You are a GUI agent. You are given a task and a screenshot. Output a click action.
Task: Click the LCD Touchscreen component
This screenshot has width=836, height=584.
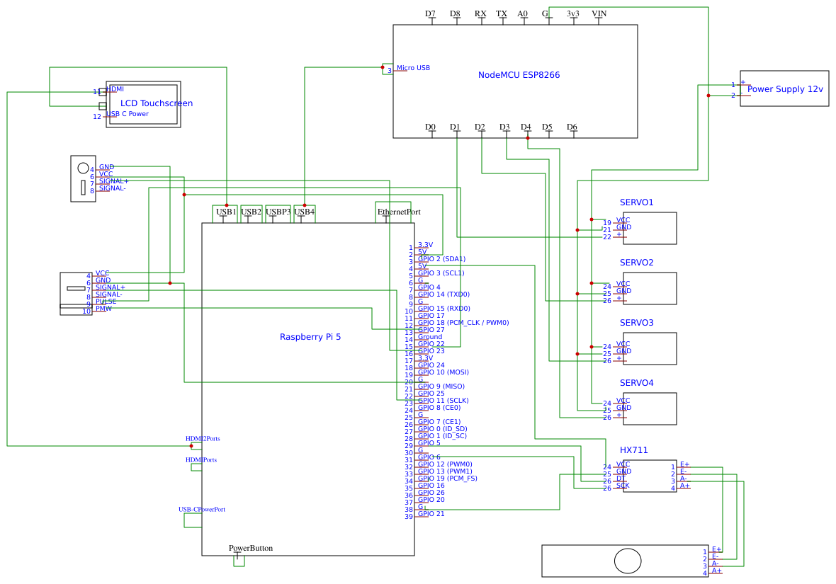click(151, 103)
